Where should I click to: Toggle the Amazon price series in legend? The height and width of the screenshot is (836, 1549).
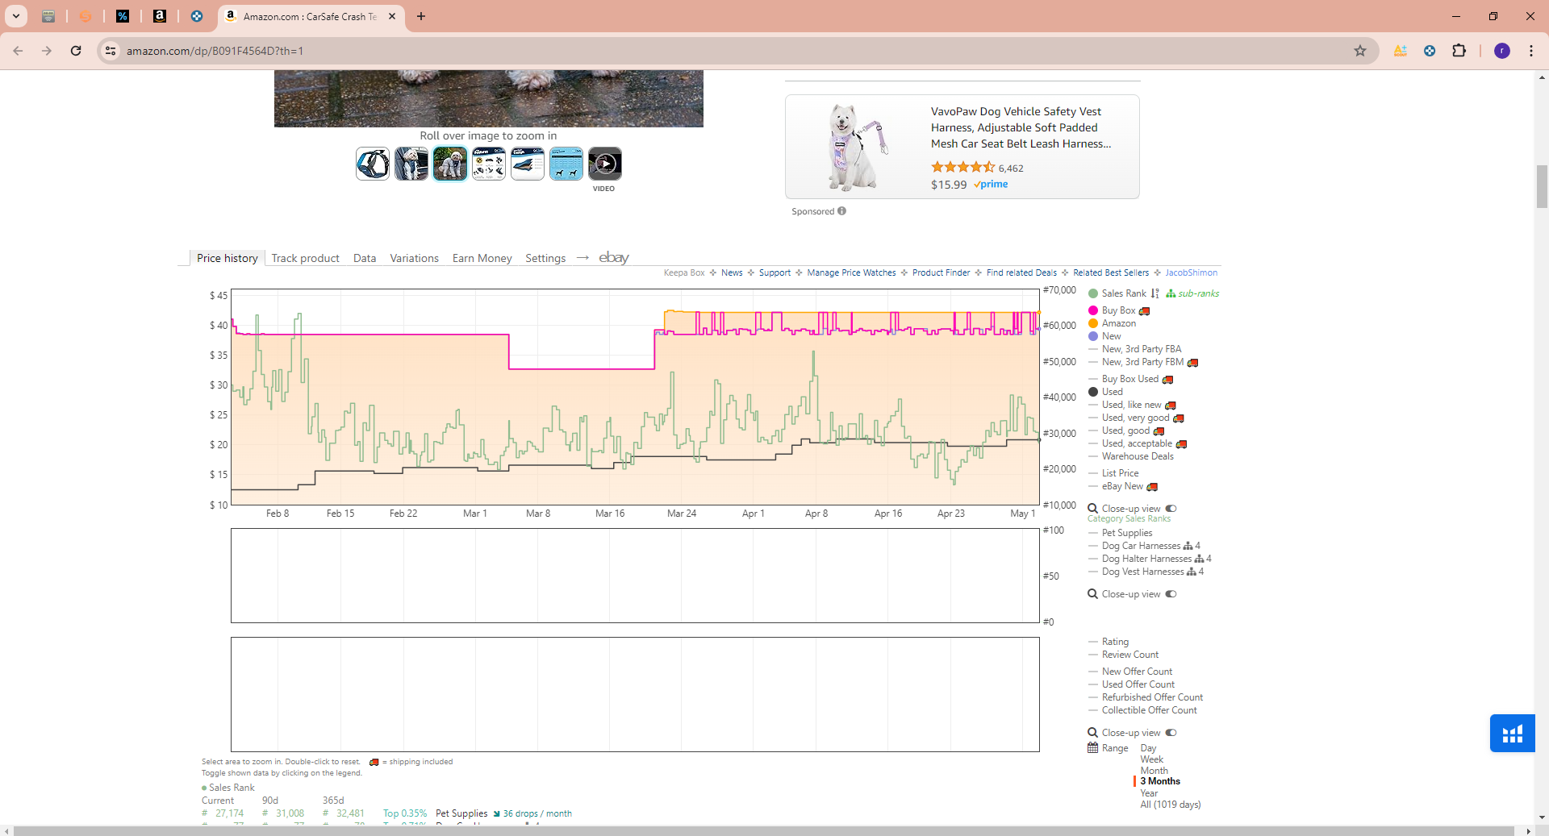point(1112,323)
